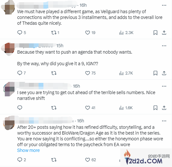
Task: Share the 'terrible sells numbers' tweet
Action: (164, 108)
